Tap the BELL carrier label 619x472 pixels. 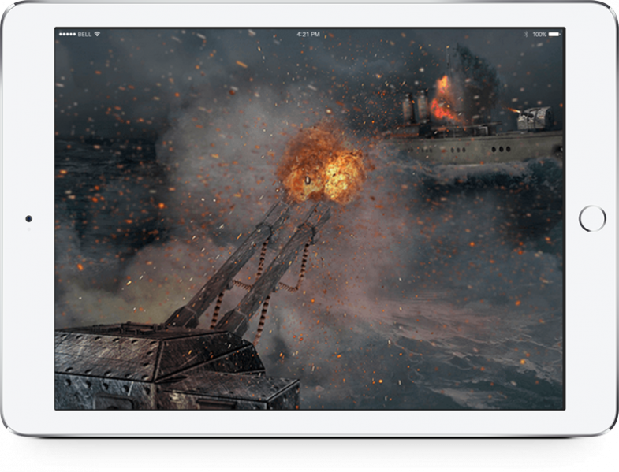84,35
